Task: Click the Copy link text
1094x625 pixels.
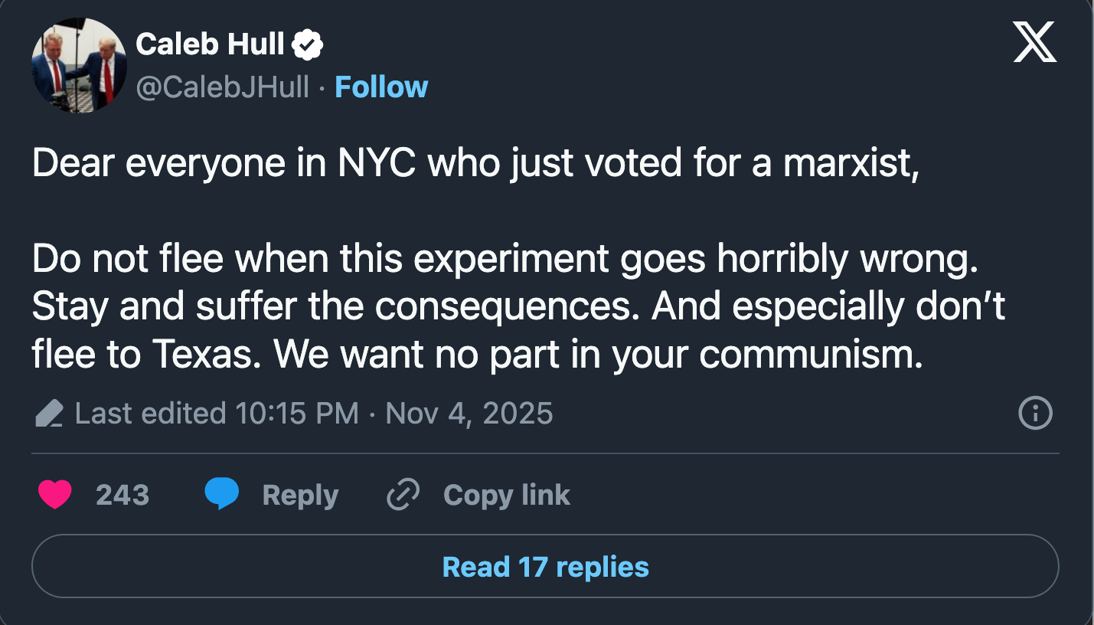Action: tap(507, 496)
